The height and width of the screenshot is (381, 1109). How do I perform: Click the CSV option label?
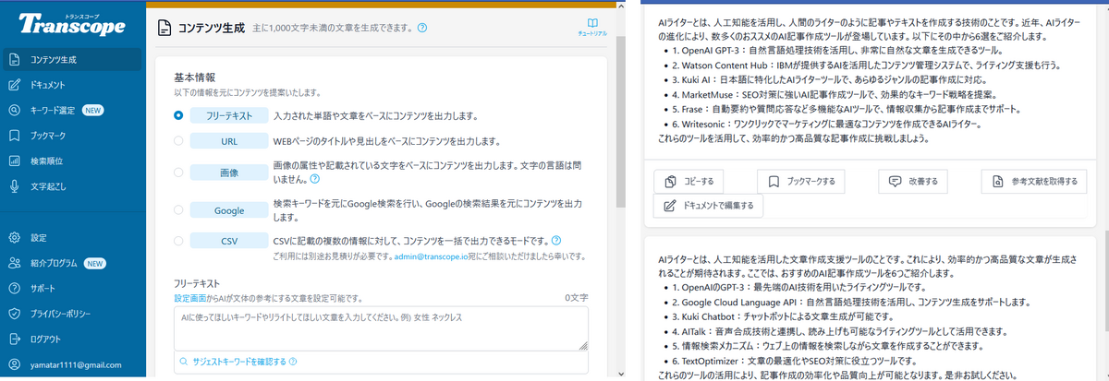pos(229,240)
